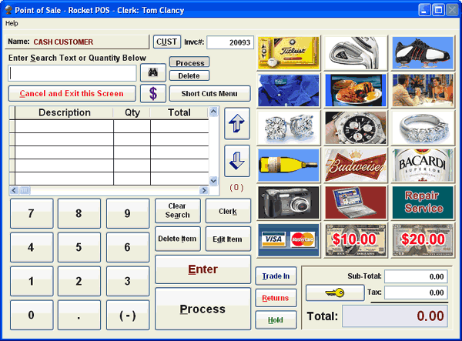Click the Returns button
This screenshot has height=341, width=462.
click(276, 298)
